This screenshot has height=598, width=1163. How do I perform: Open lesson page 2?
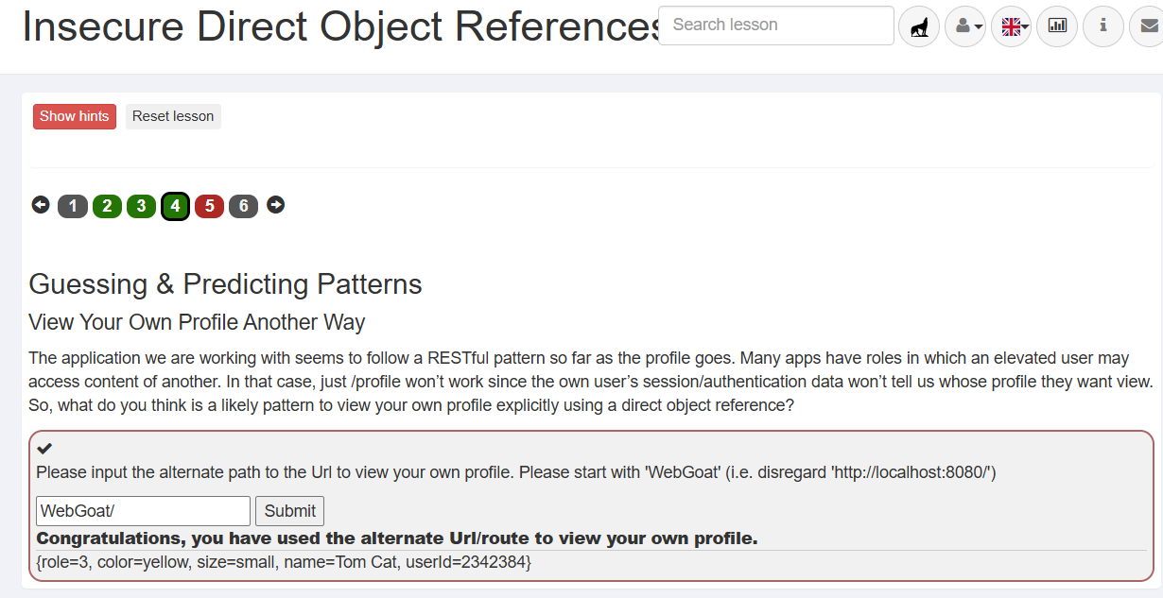[107, 206]
